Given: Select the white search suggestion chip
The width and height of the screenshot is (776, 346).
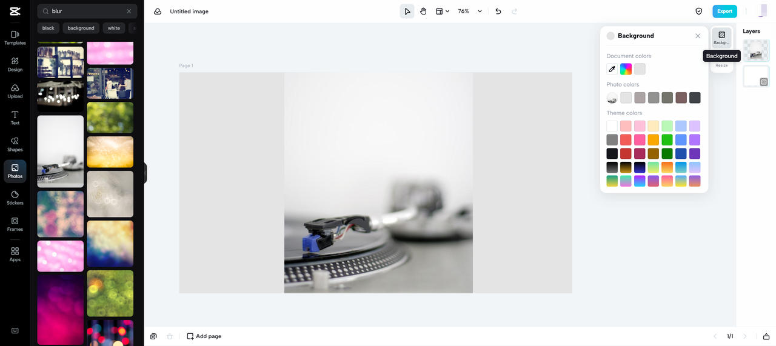Looking at the screenshot, I should pyautogui.click(x=114, y=28).
